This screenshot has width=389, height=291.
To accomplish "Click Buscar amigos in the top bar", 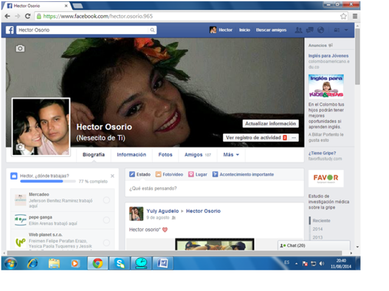I will tap(271, 30).
